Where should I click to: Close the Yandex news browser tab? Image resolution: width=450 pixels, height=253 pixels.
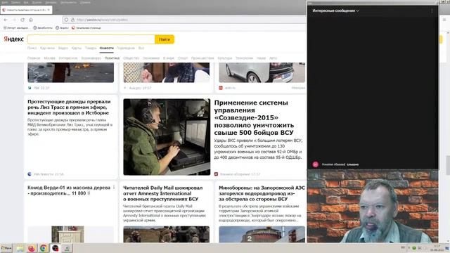49,10
